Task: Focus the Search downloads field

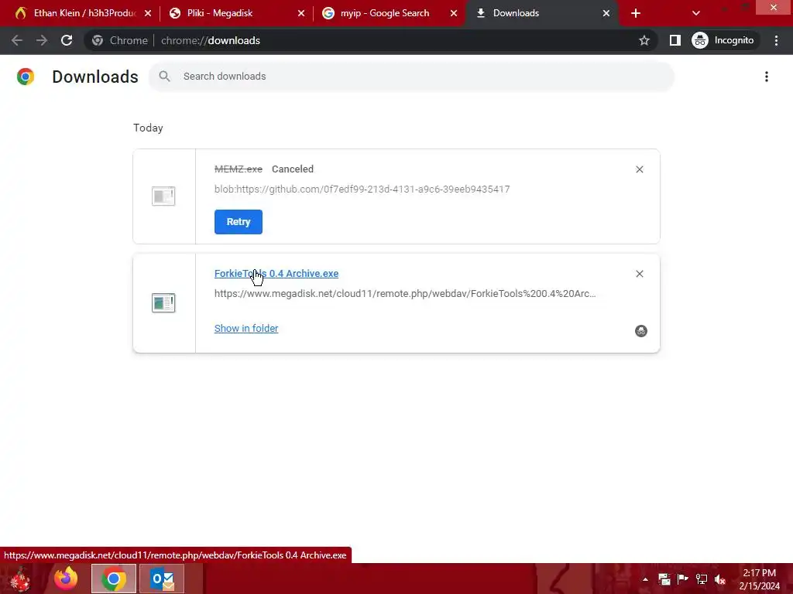Action: pos(411,77)
